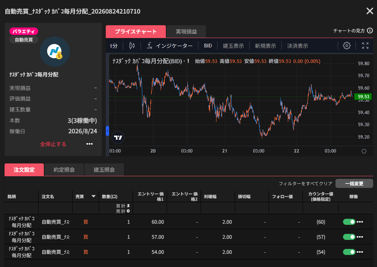The height and width of the screenshot is (267, 377).
Task: Select the 注文設定 tab
Action: (24, 170)
